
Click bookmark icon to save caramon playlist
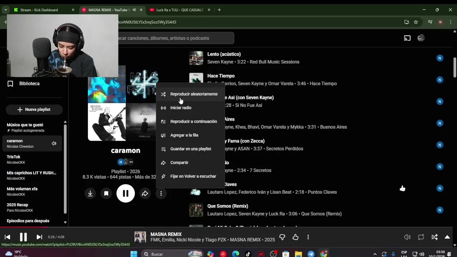[106, 193]
